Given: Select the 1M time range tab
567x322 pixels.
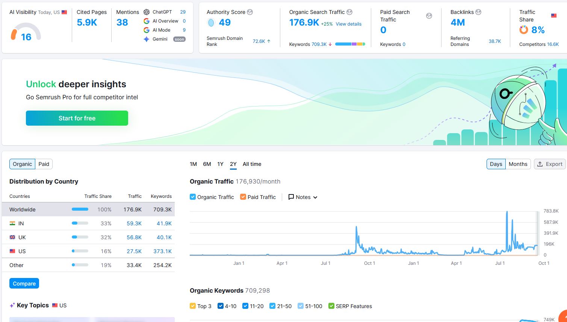Looking at the screenshot, I should (x=194, y=164).
